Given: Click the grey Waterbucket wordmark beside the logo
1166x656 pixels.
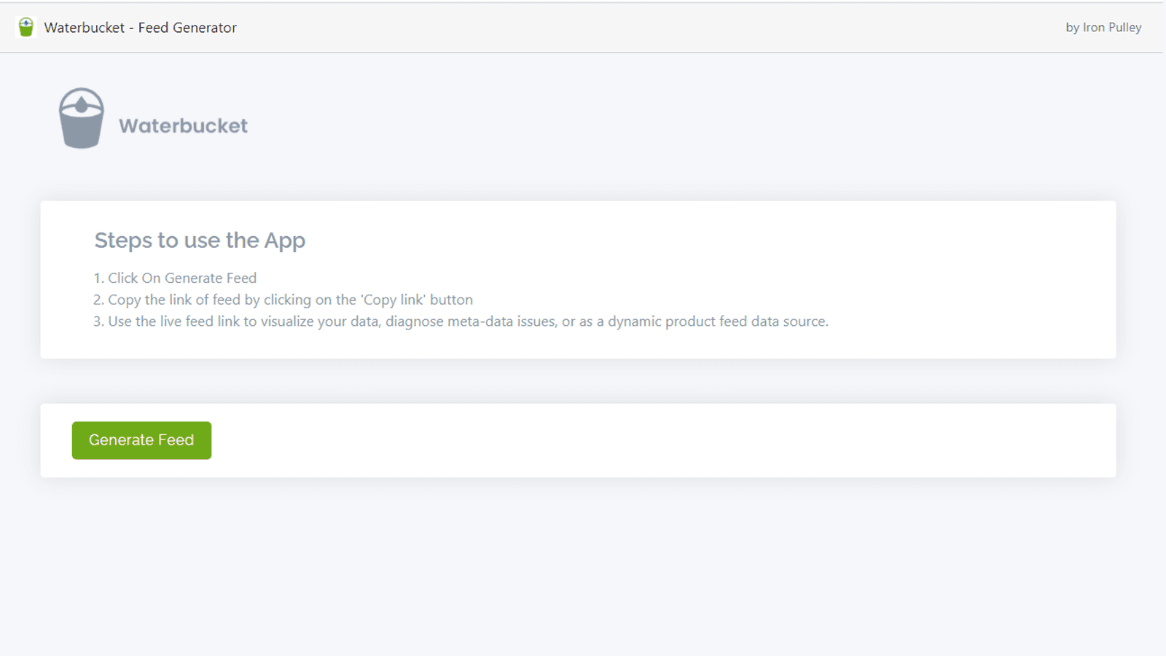Looking at the screenshot, I should 183,126.
